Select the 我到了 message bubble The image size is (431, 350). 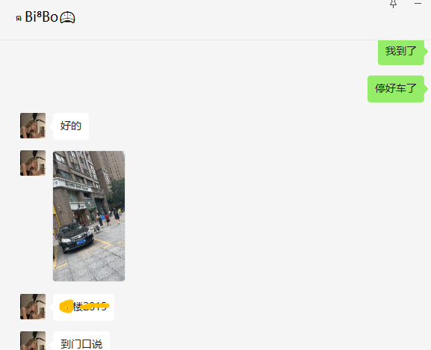pos(401,52)
